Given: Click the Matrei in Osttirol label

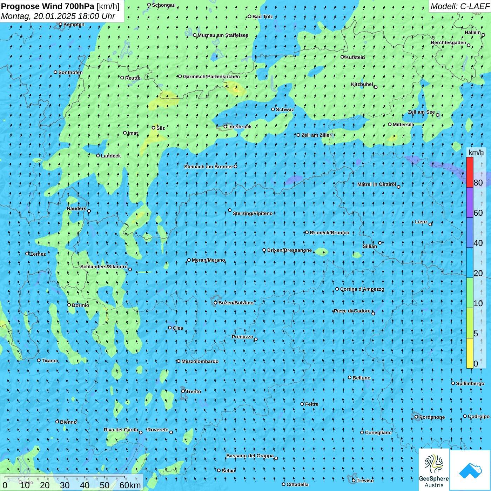Looking at the screenshot, I should (x=377, y=184).
